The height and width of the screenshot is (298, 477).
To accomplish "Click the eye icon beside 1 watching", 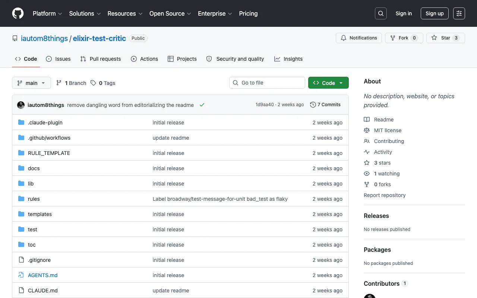I will pyautogui.click(x=367, y=174).
